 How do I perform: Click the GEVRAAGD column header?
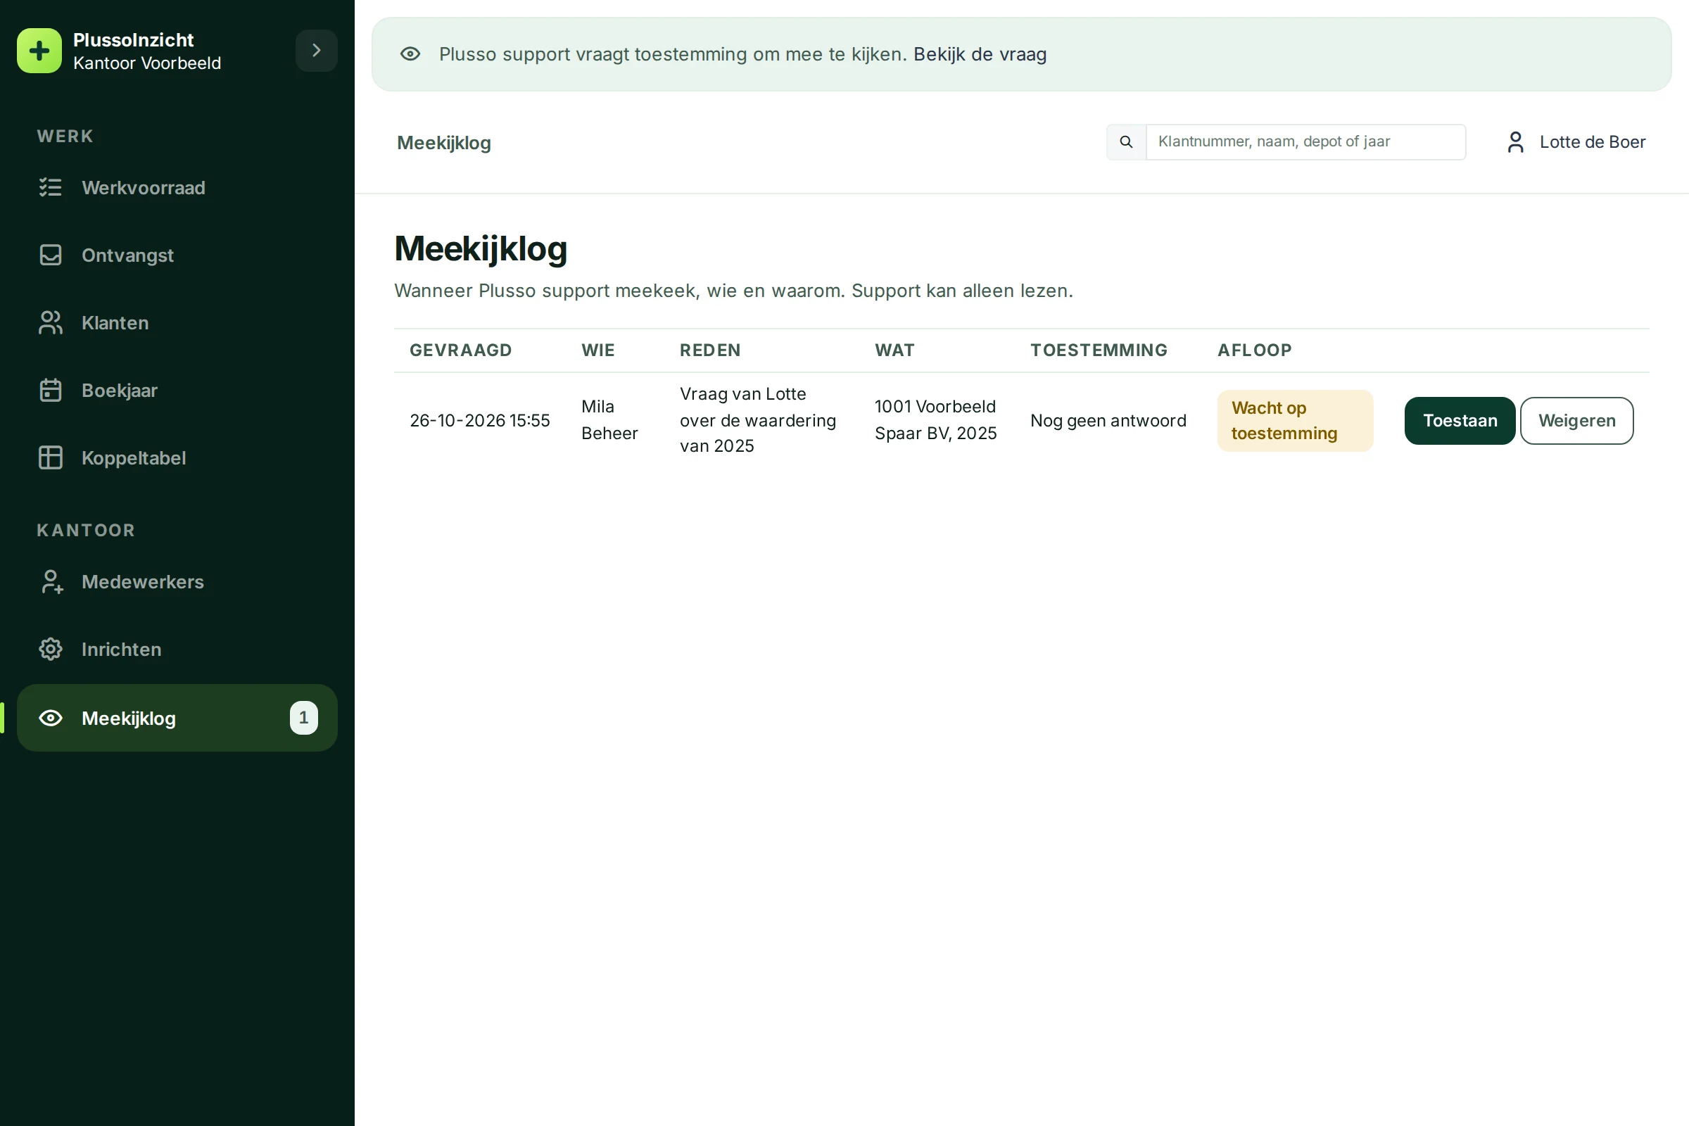tap(461, 350)
